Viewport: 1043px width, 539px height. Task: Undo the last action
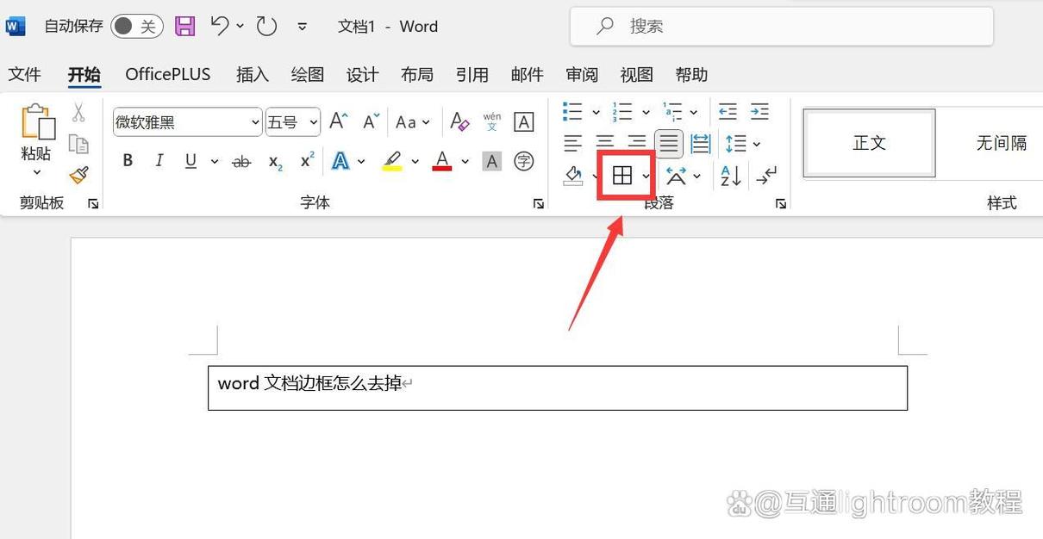tap(220, 26)
